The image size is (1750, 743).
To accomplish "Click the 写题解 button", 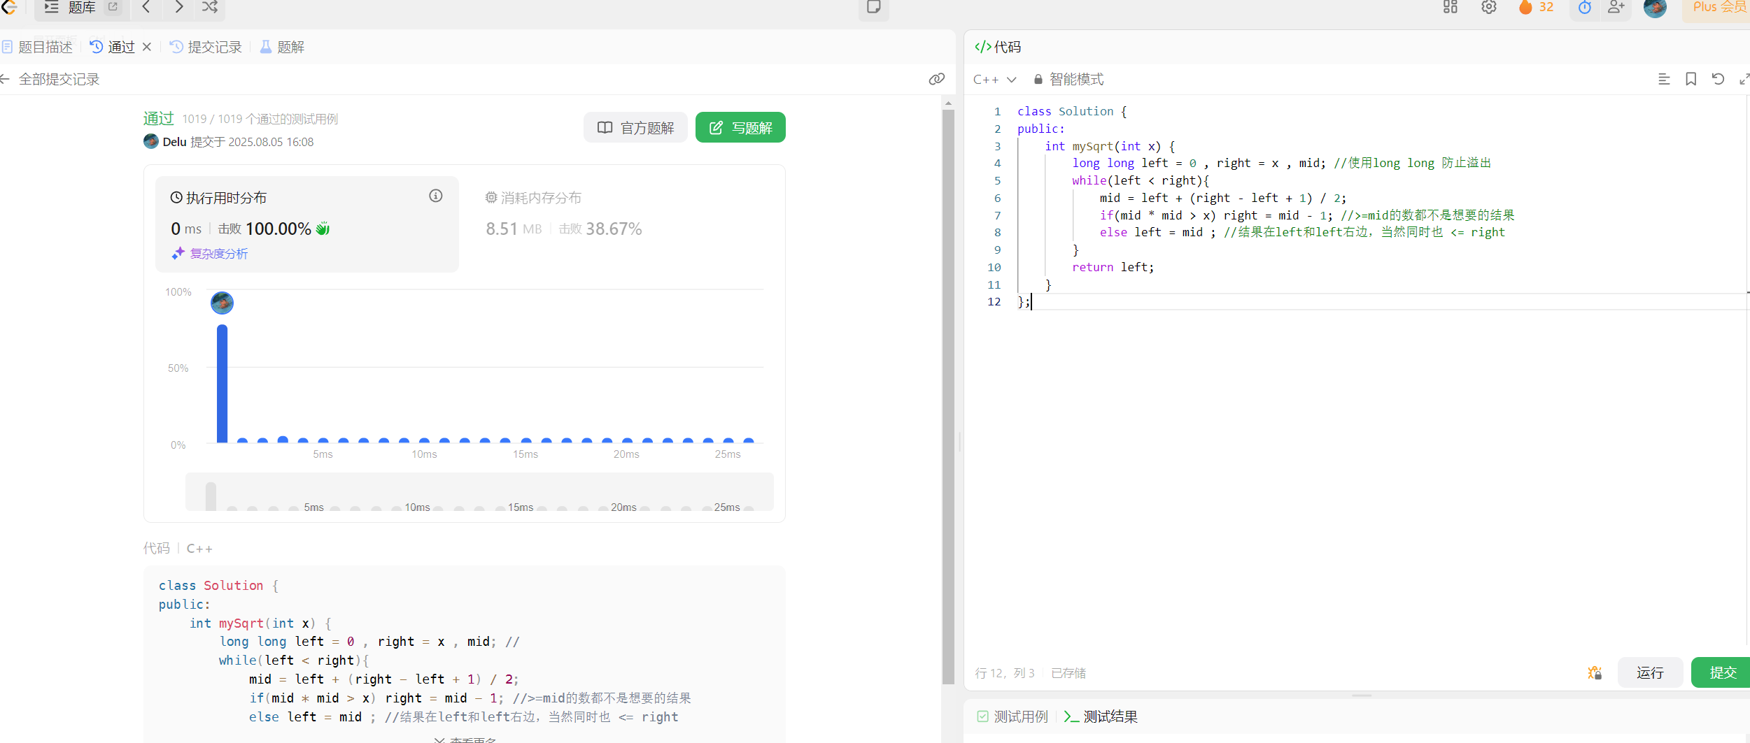I will (740, 127).
